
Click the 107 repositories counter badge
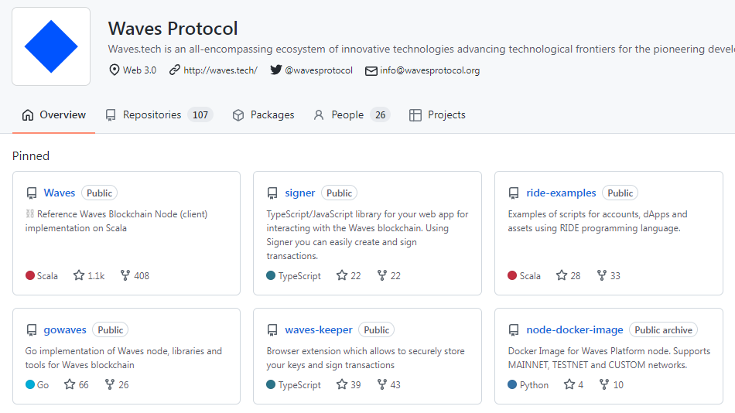pyautogui.click(x=200, y=115)
